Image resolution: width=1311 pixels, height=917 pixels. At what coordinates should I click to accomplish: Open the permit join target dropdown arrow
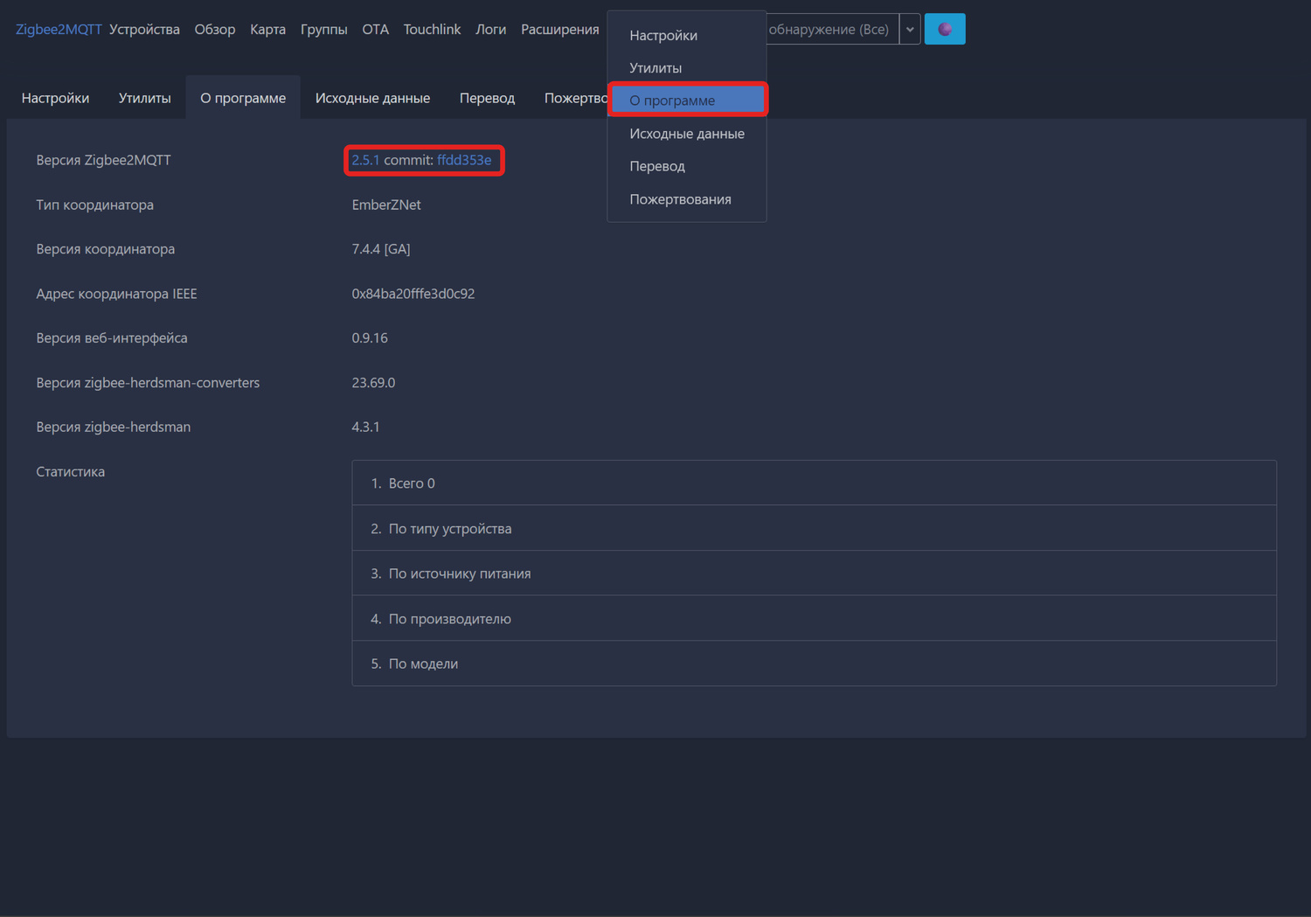pyautogui.click(x=910, y=29)
